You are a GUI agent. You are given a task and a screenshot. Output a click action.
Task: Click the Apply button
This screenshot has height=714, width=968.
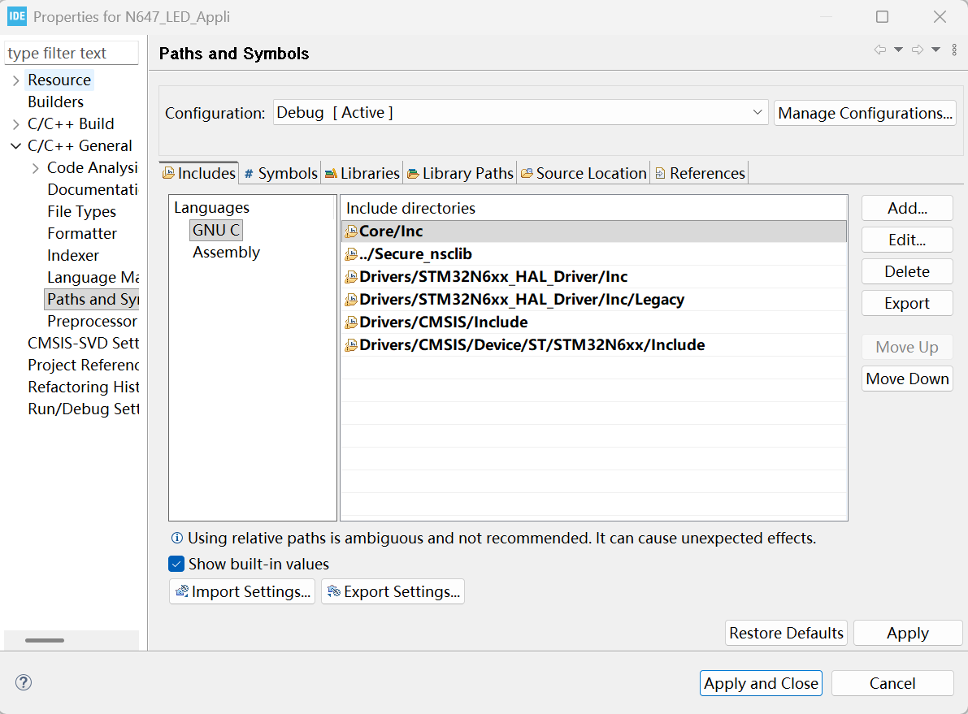point(908,633)
